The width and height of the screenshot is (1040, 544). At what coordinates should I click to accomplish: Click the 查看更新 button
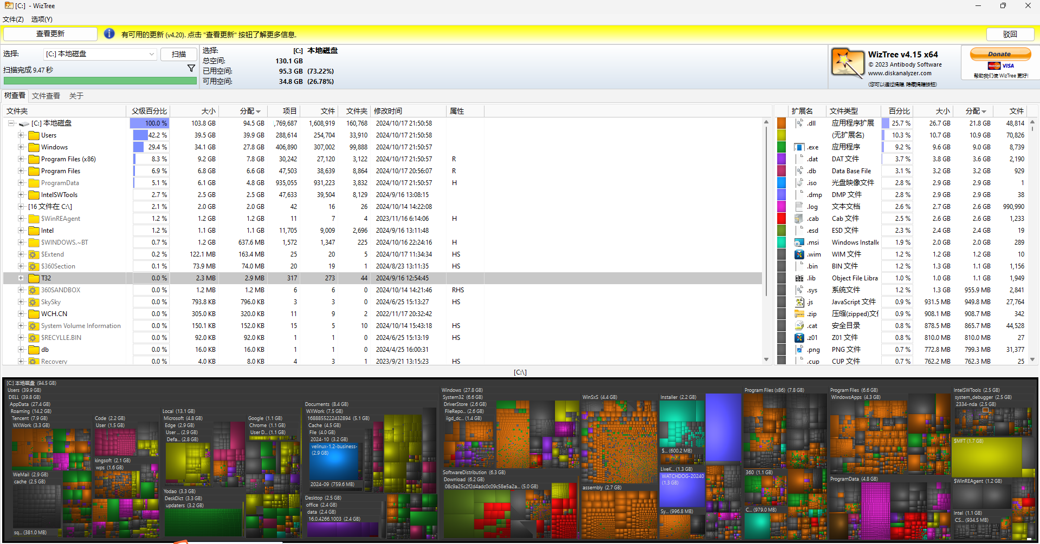tap(50, 34)
